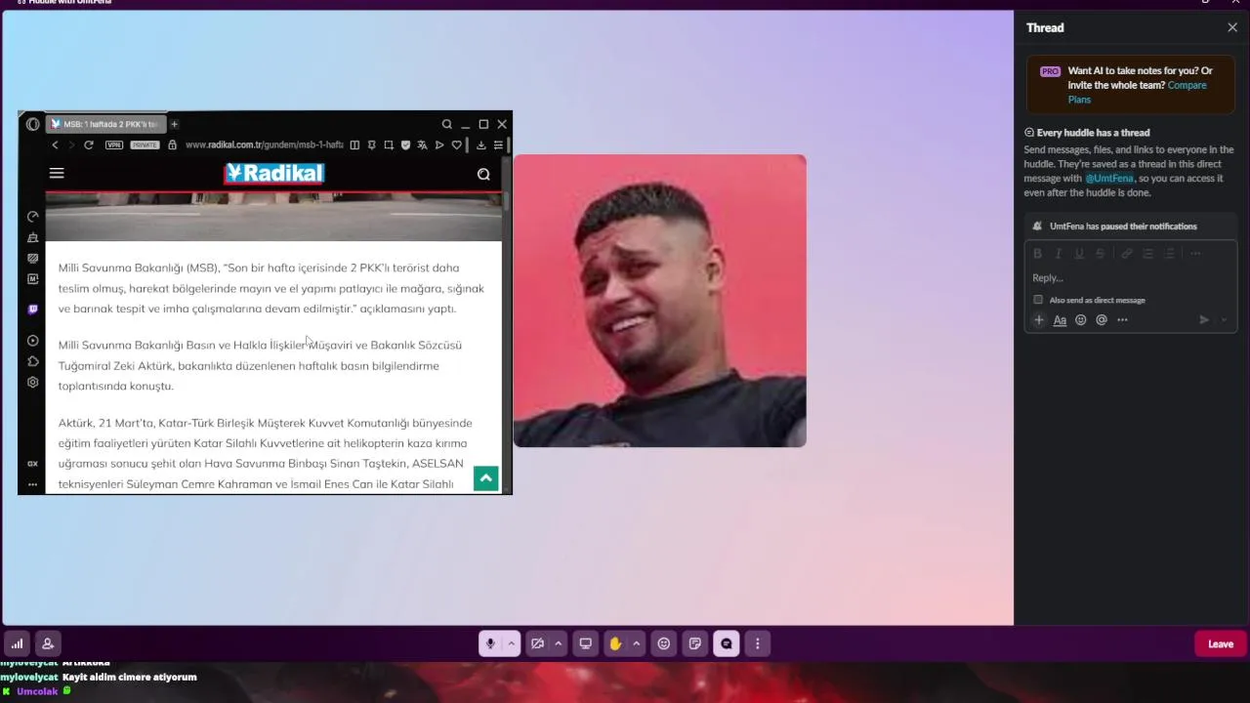The image size is (1250, 703).
Task: Open Radikal hamburger menu
Action: pyautogui.click(x=57, y=173)
